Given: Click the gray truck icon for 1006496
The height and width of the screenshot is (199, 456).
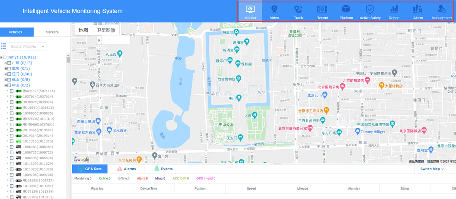Looking at the screenshot, I should (19, 158).
